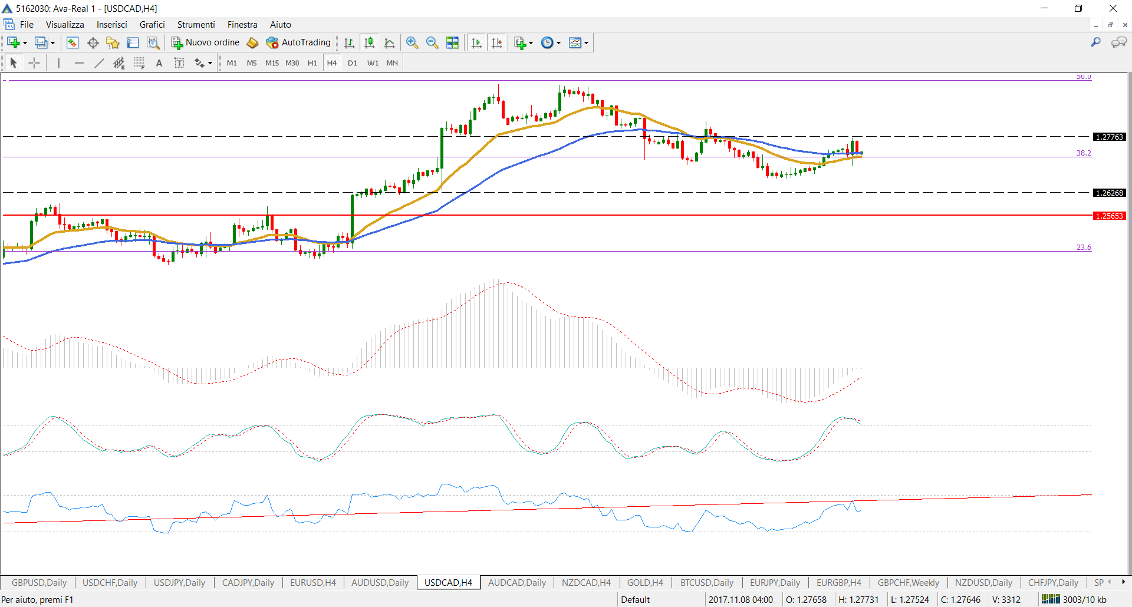
Task: Switch timeframe to M15
Action: [272, 62]
